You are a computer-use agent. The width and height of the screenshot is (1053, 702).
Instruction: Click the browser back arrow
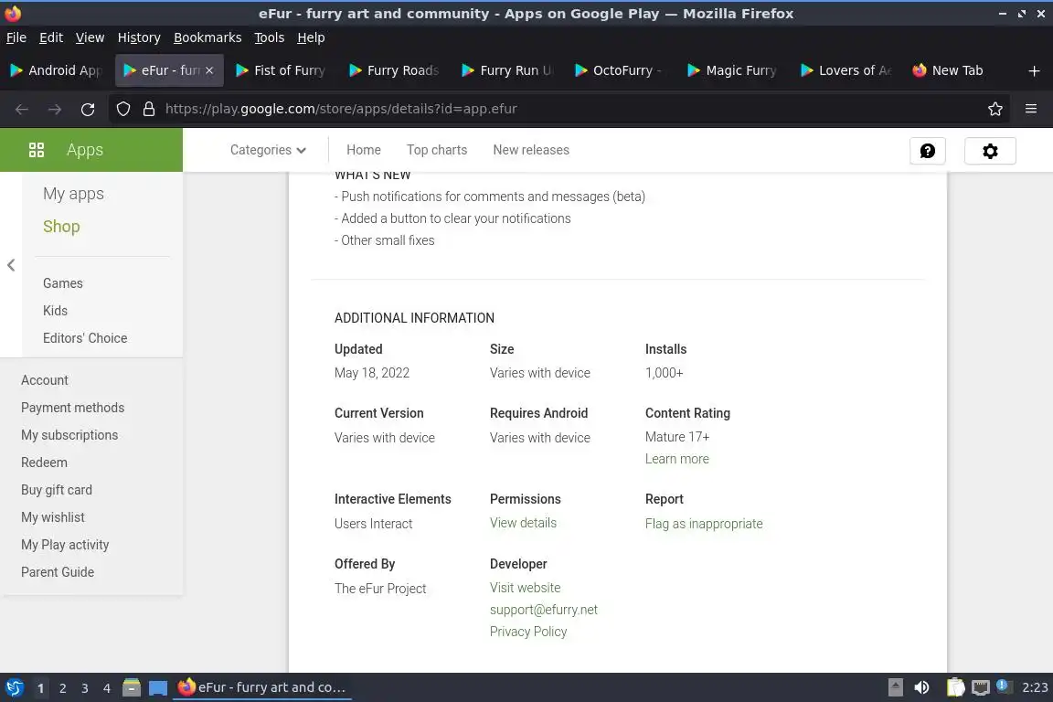pos(22,109)
